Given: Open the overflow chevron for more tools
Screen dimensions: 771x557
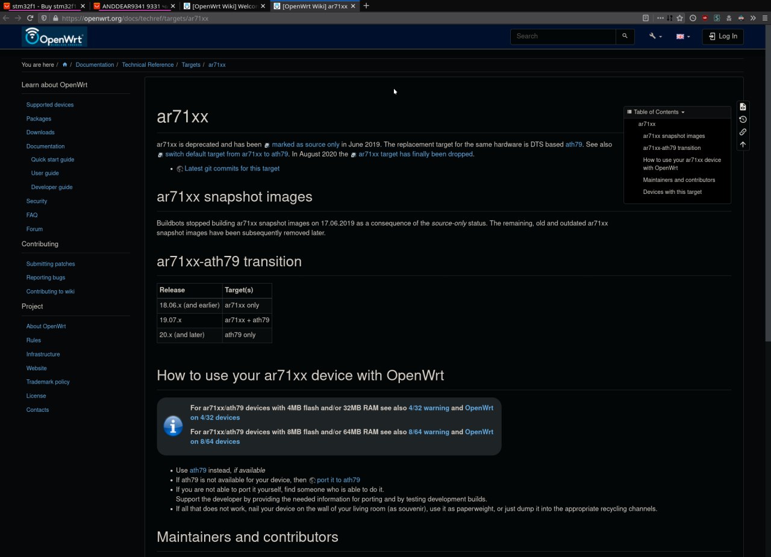Looking at the screenshot, I should point(753,18).
